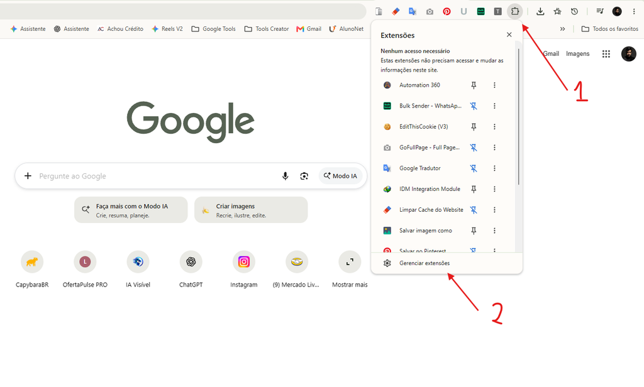Unpin the GoFullPage extension
Screen dimensions: 644x387
474,148
